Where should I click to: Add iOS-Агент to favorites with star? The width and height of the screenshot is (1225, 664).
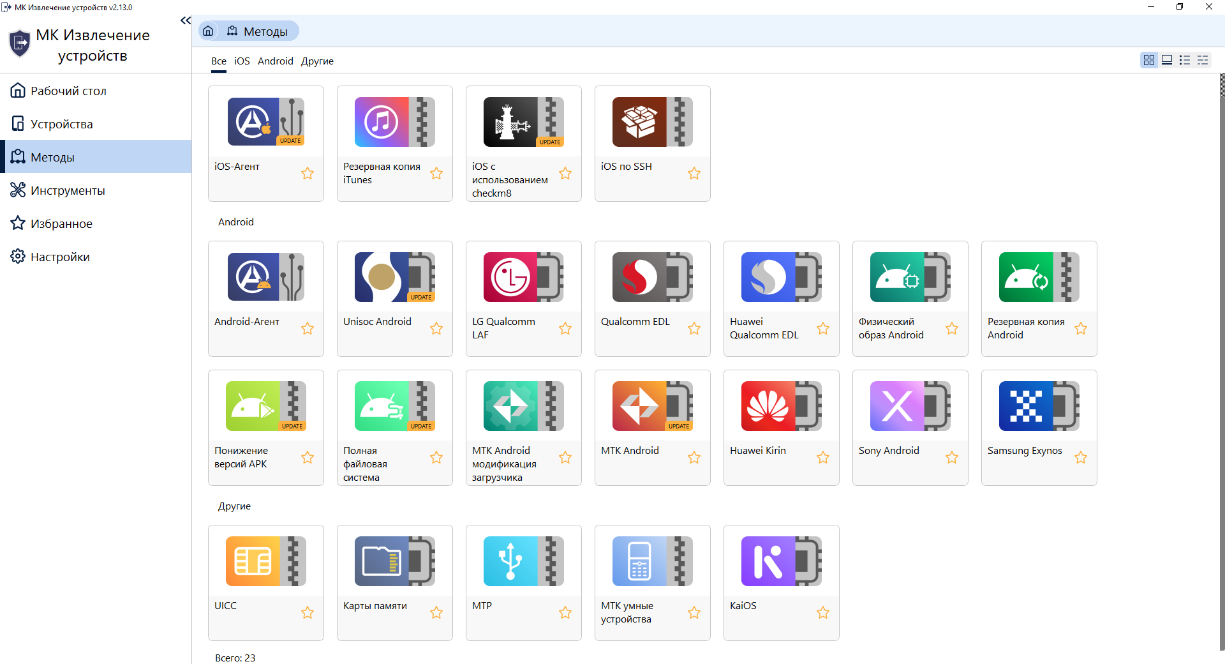[x=308, y=173]
